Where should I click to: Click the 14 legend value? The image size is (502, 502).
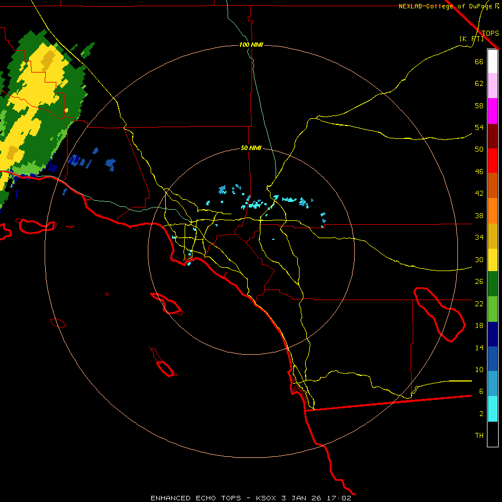(479, 347)
